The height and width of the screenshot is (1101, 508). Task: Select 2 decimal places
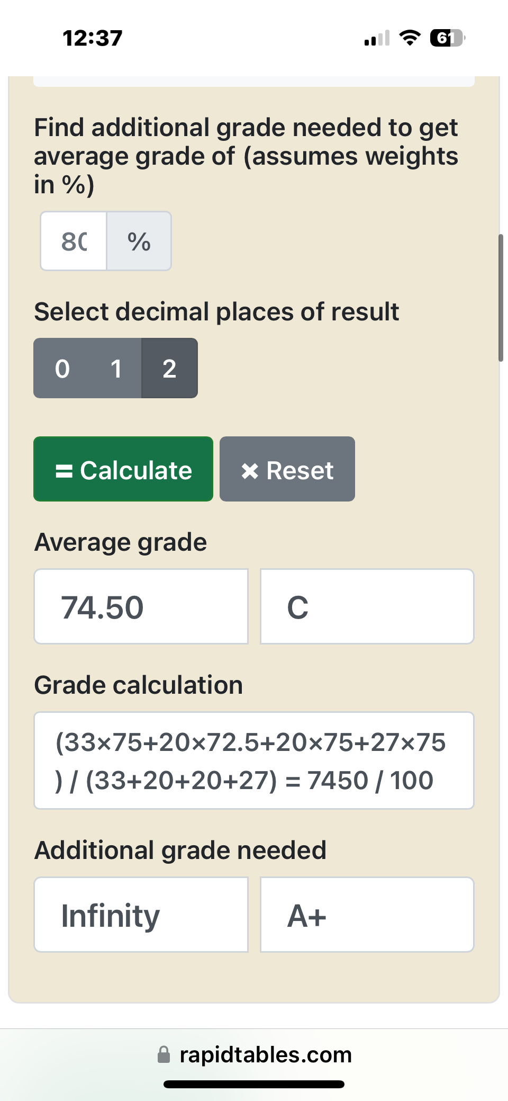[x=169, y=369]
